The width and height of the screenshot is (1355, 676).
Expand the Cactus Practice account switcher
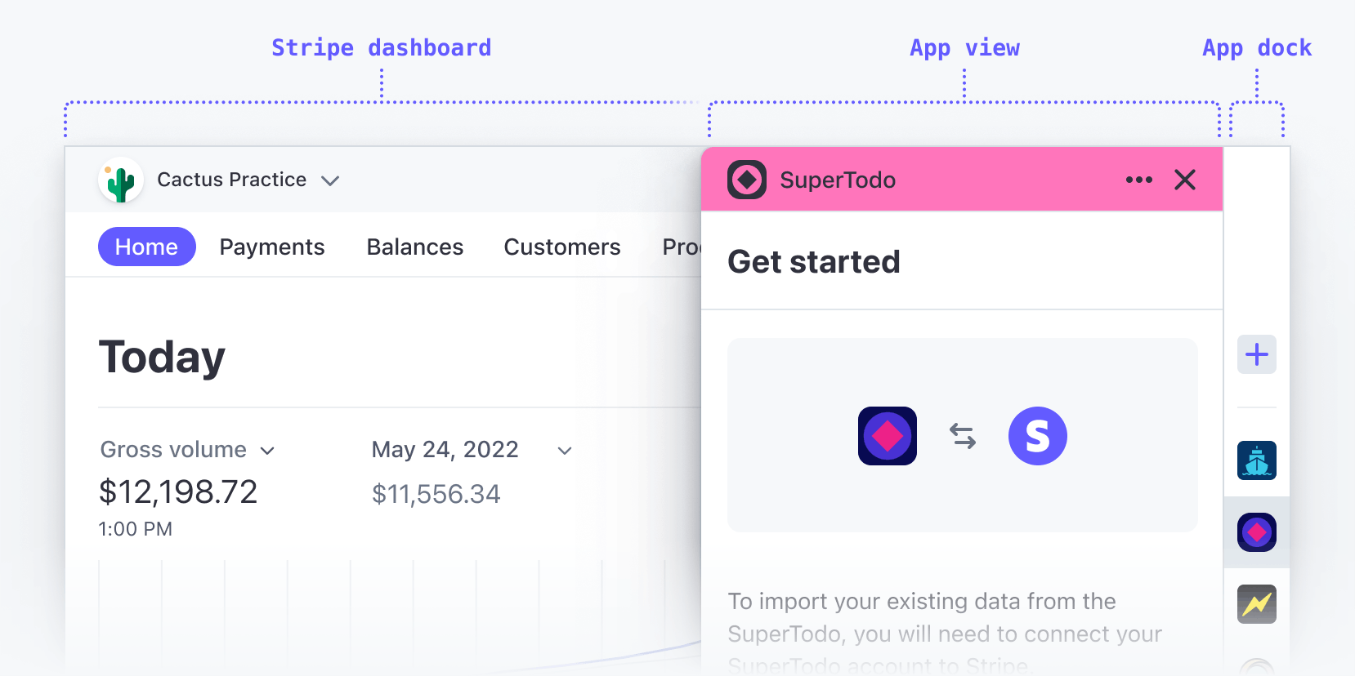point(330,180)
